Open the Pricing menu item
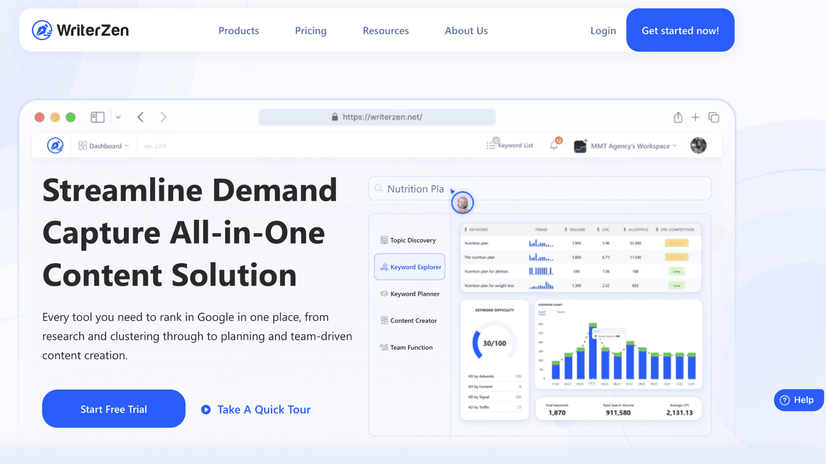 coord(311,31)
